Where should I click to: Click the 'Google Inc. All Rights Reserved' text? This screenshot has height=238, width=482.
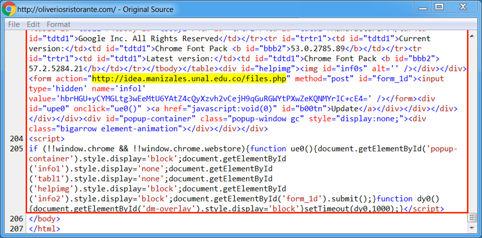tap(149, 39)
